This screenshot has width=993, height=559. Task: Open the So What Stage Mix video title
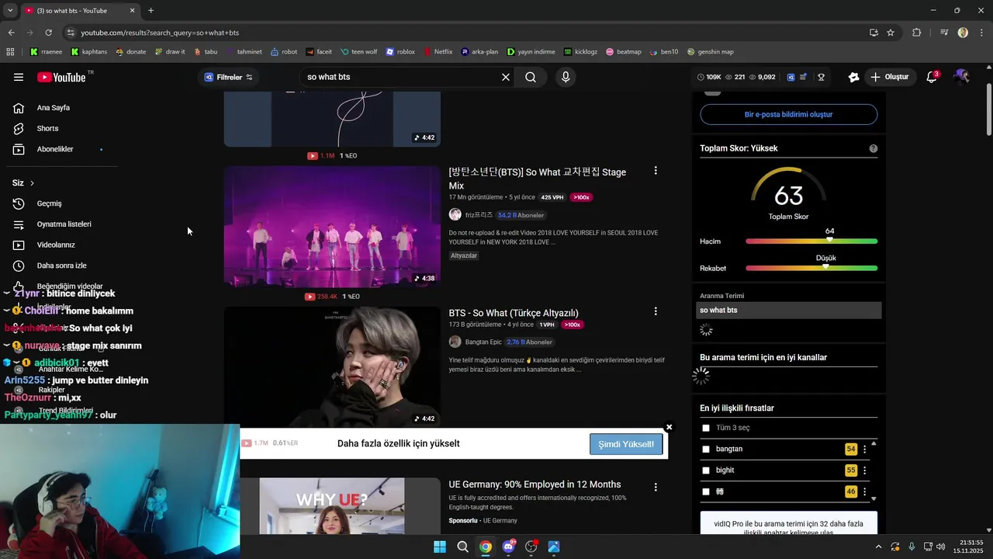point(537,179)
